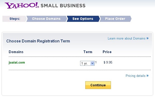
Task: Click the Choose Domain Registration Term heading
Action: 38,41
